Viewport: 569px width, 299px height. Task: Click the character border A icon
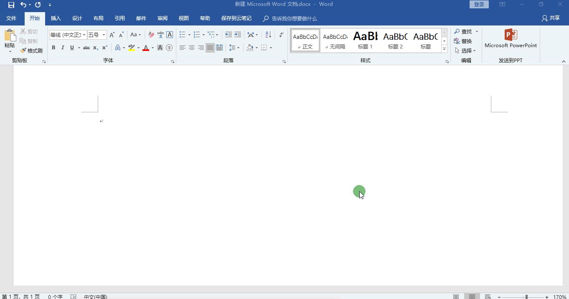[170, 35]
